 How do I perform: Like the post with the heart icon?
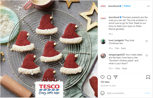pyautogui.click(x=102, y=77)
